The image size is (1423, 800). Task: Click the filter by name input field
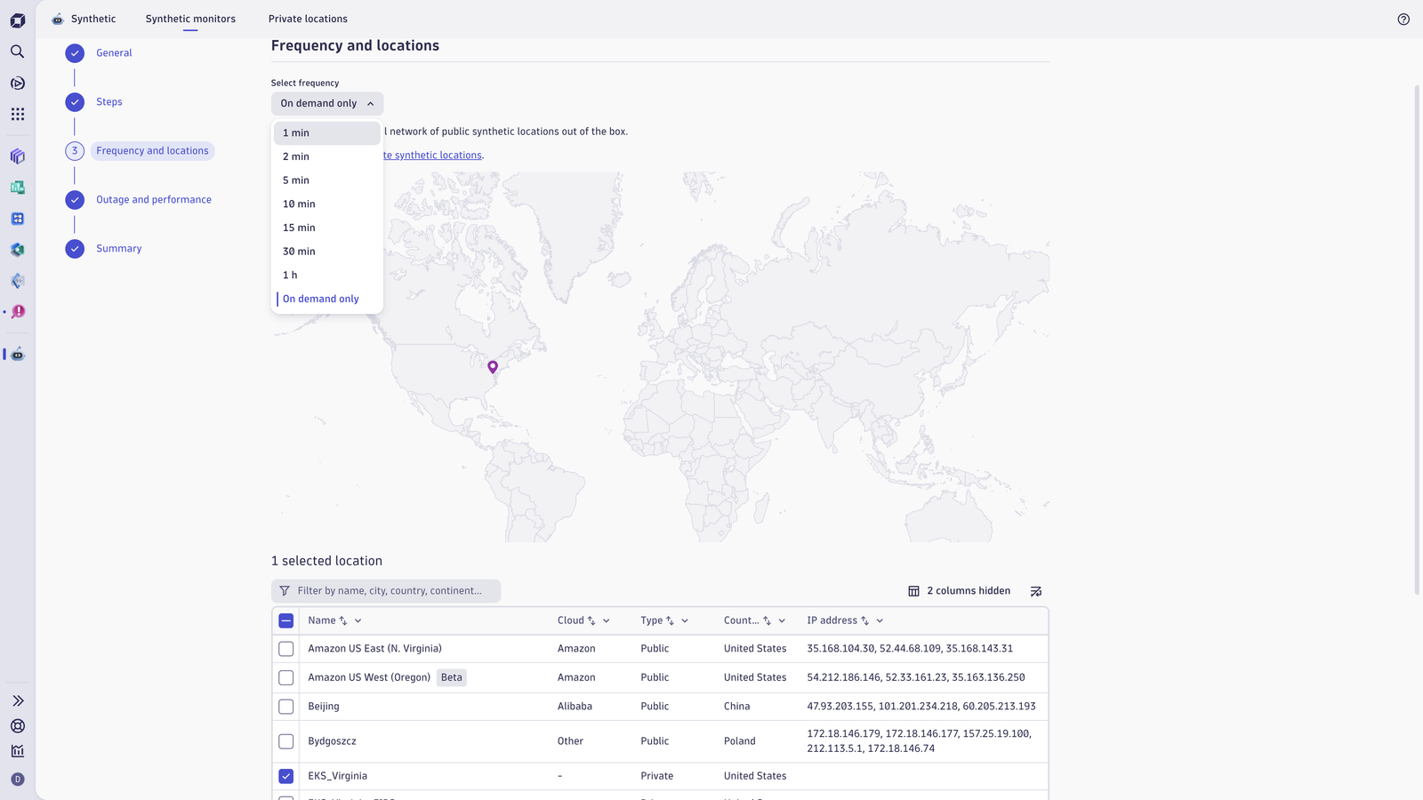click(x=386, y=591)
